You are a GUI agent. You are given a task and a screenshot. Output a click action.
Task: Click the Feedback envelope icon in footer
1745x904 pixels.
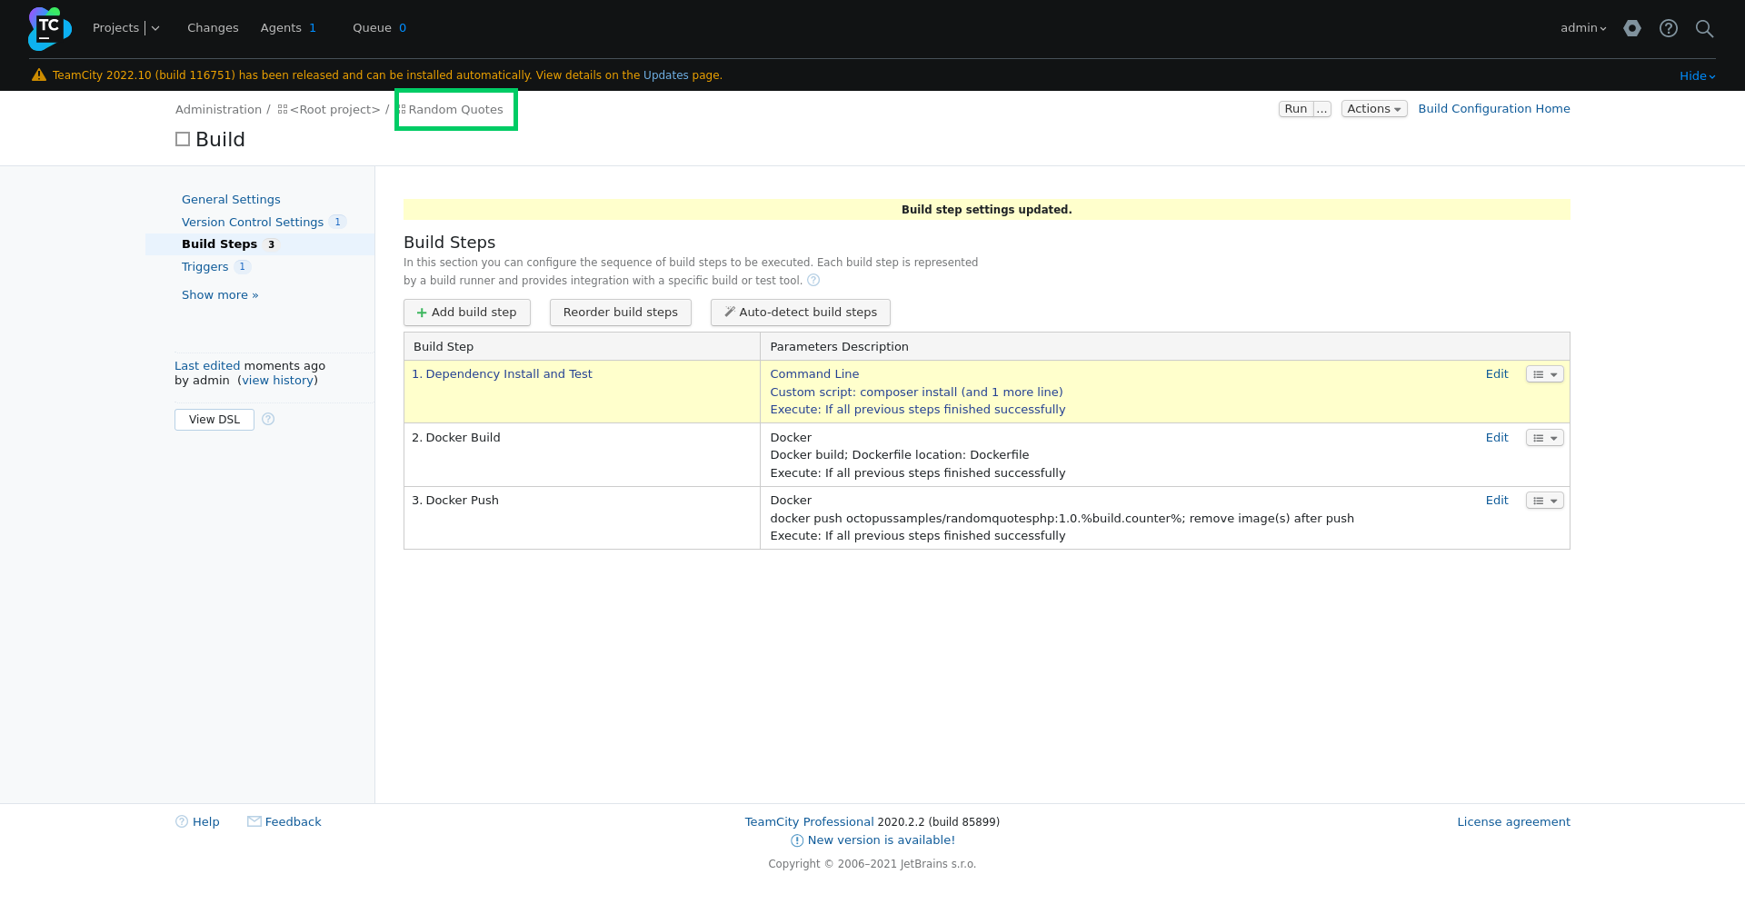tap(254, 821)
